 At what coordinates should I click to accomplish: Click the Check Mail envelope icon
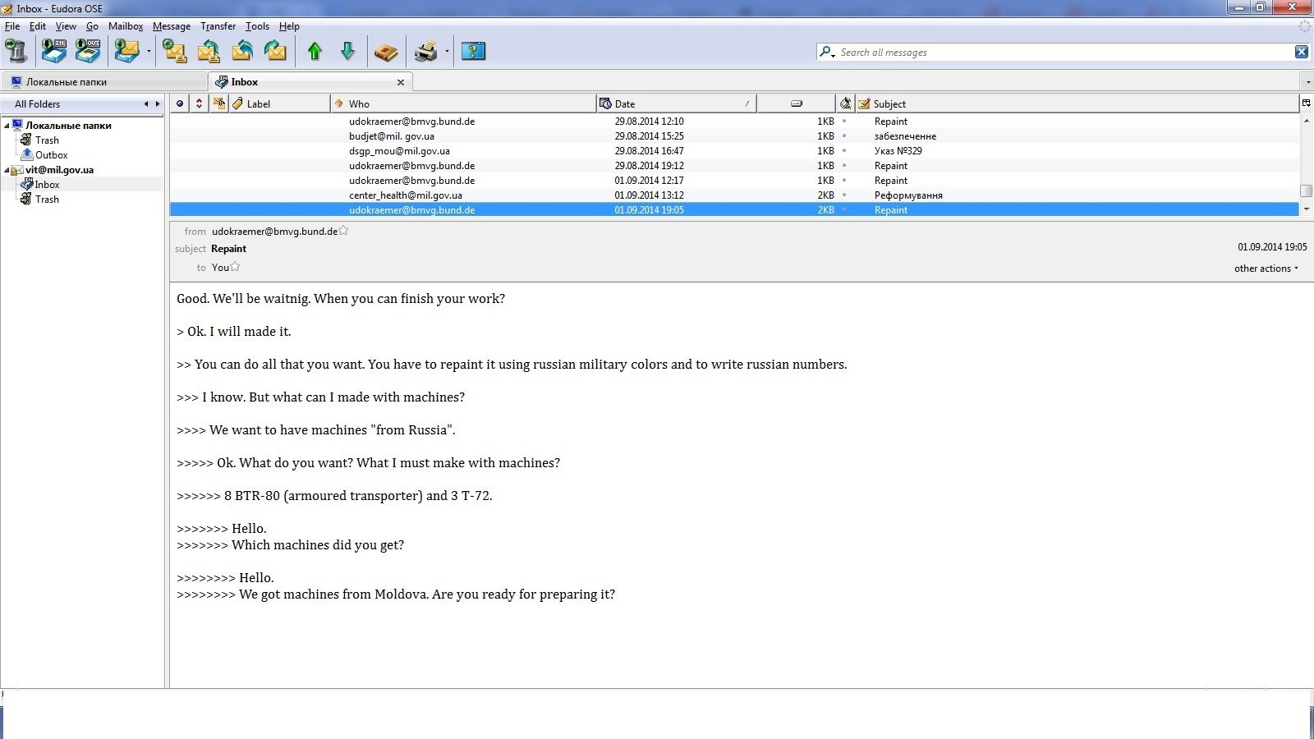click(x=126, y=52)
